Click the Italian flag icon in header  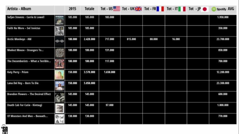click(x=182, y=9)
